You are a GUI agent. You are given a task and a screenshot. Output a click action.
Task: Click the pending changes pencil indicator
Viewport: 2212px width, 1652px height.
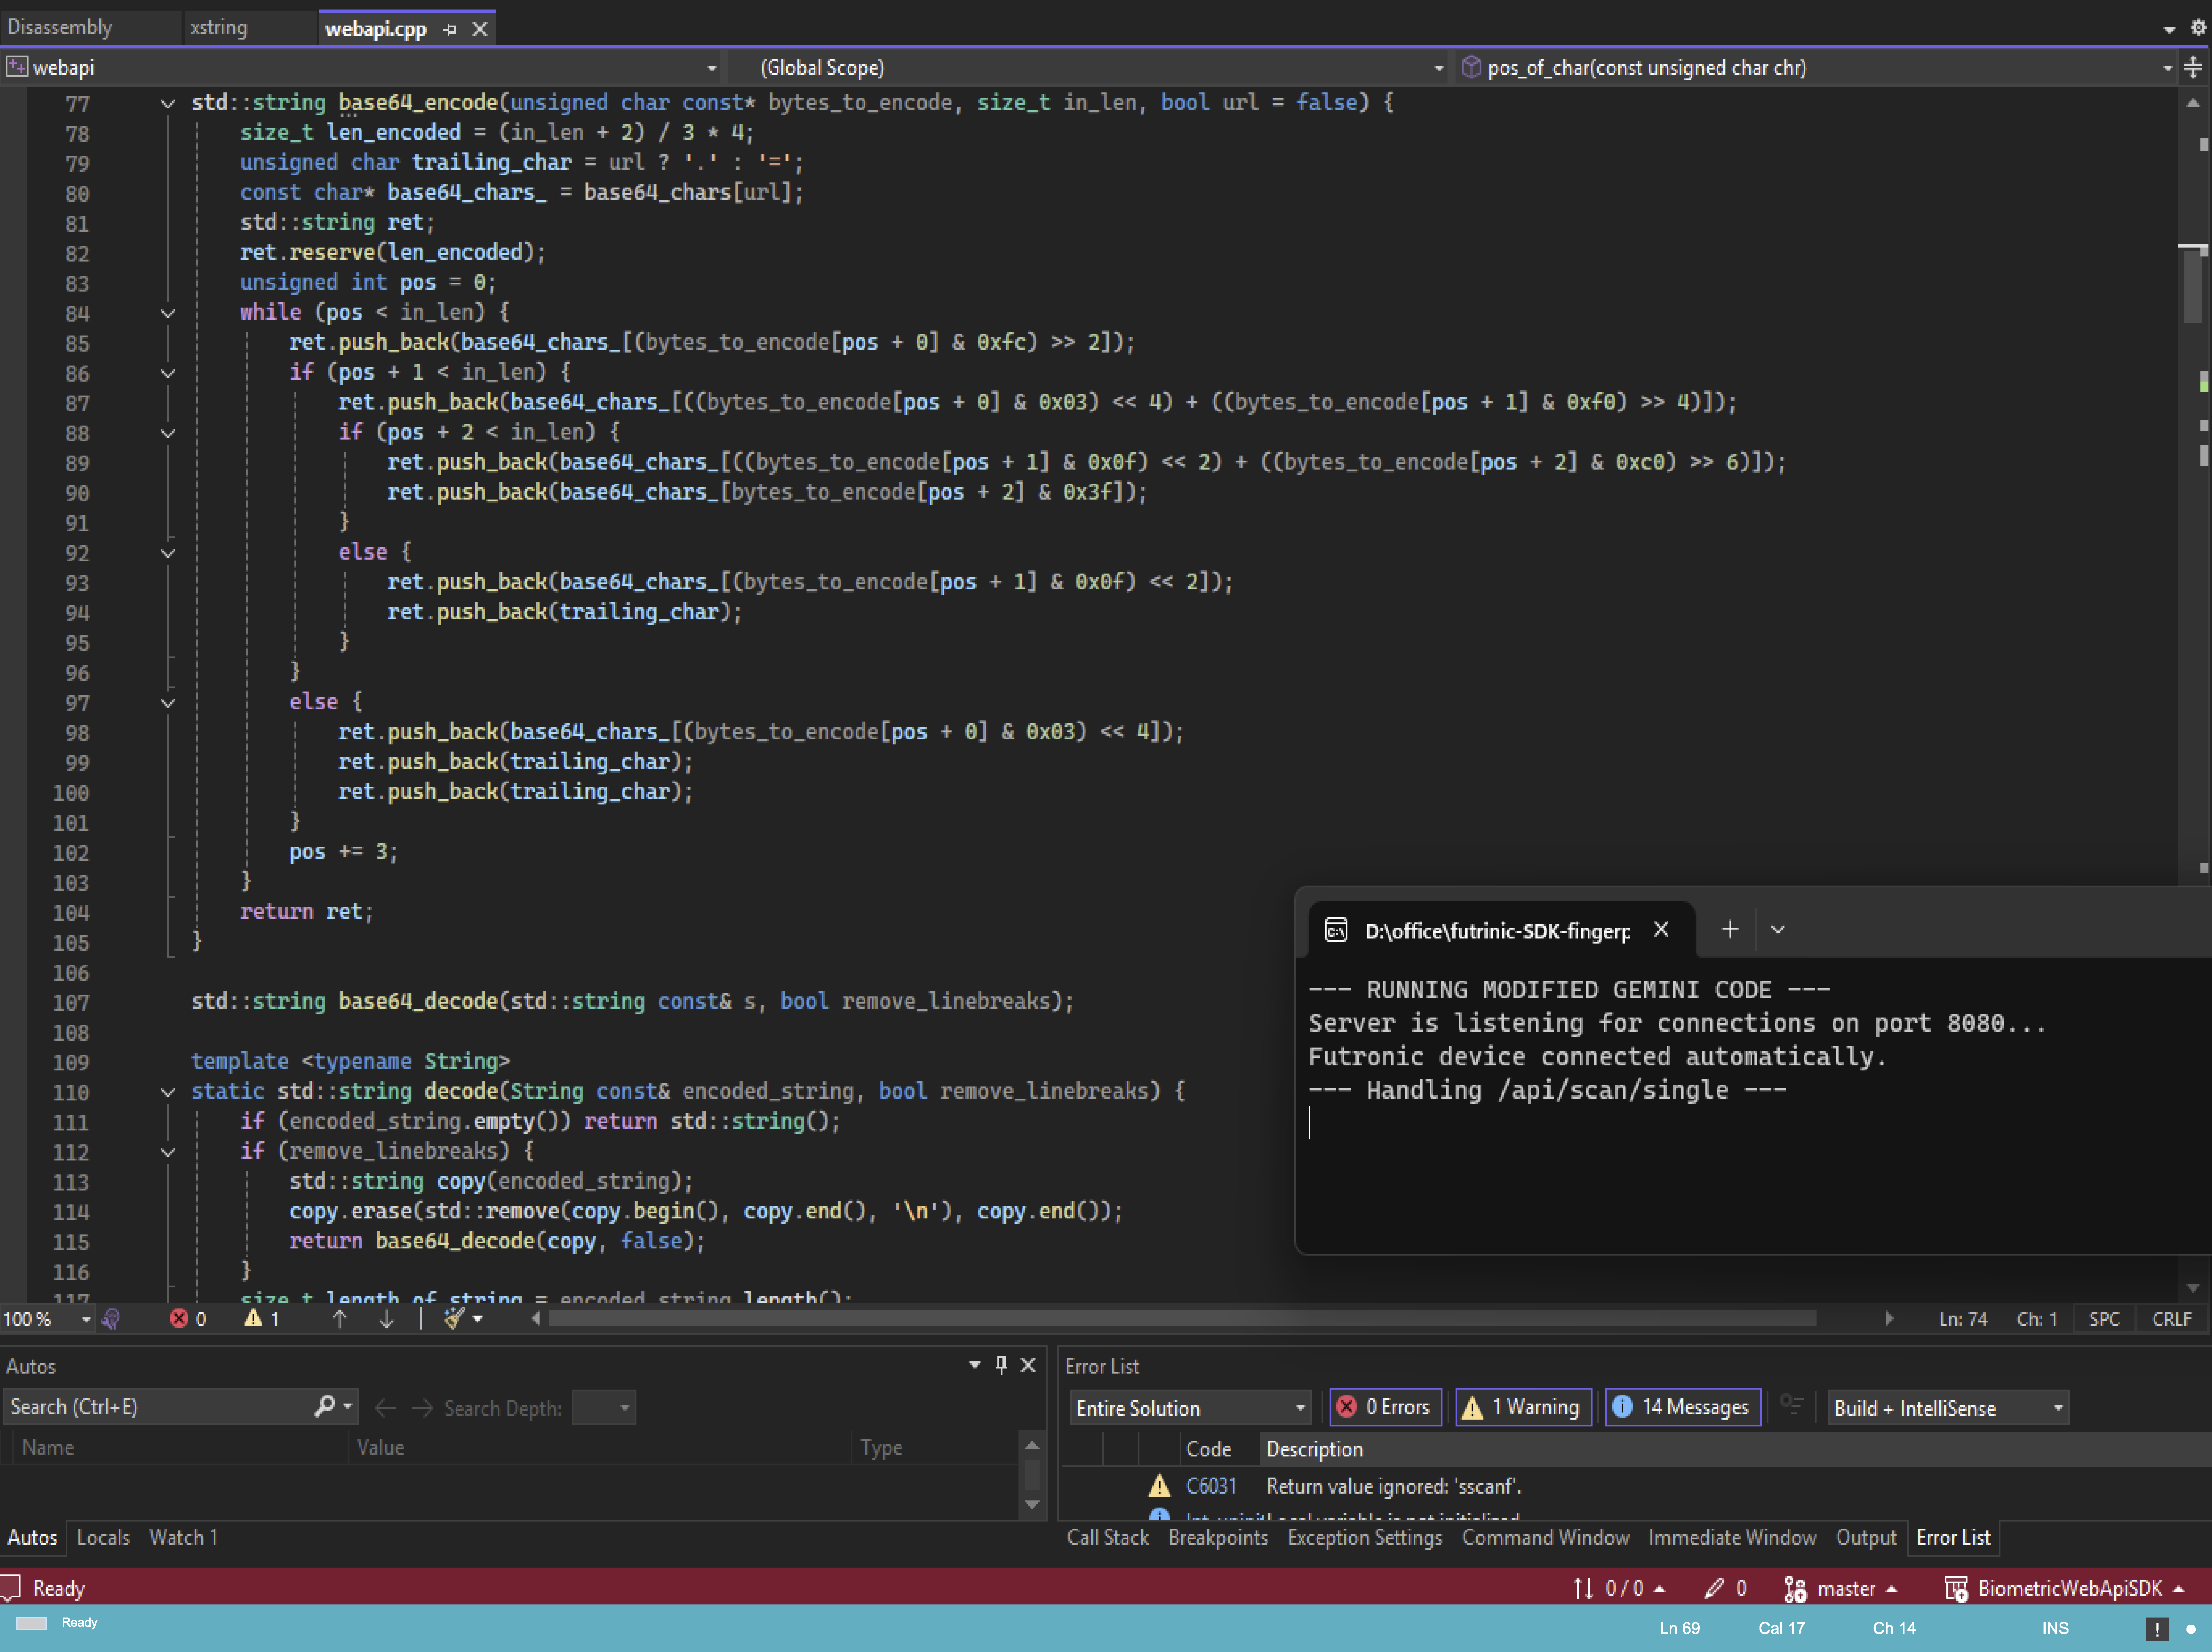tap(1725, 1588)
